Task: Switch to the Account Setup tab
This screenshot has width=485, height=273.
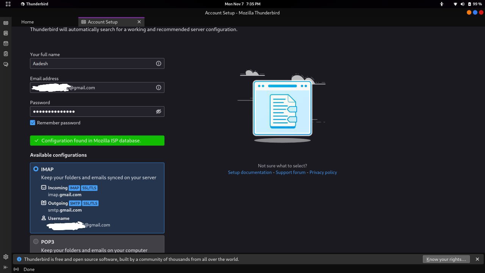Action: 102,22
